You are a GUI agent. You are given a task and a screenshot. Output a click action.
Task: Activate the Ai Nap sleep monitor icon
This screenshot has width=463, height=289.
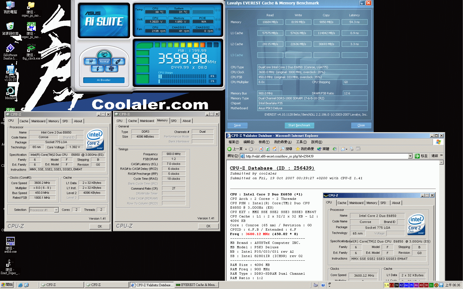104,54
